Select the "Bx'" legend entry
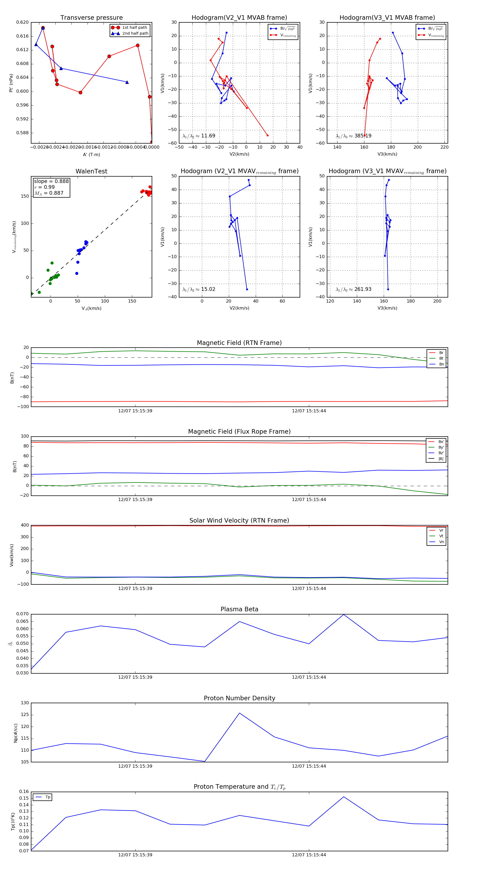The height and width of the screenshot is (879, 479). click(436, 442)
